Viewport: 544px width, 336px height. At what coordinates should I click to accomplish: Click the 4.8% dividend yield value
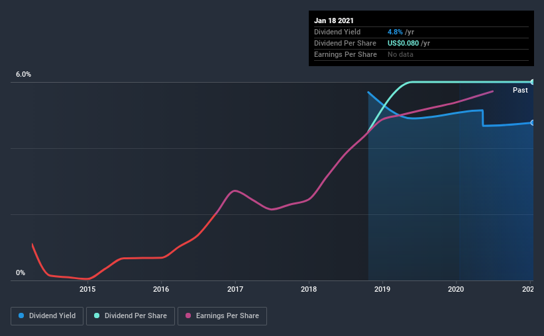[395, 32]
